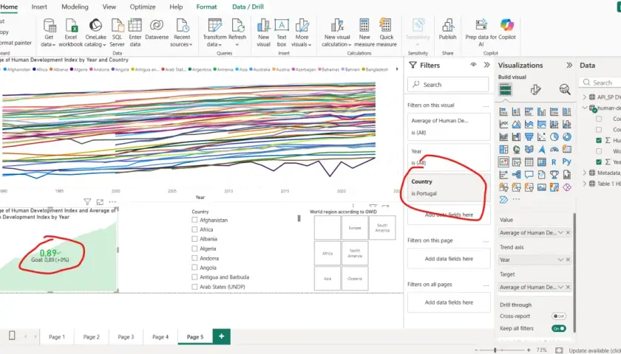This screenshot has height=354, width=621.
Task: Open Prep data for AI
Action: point(481,33)
